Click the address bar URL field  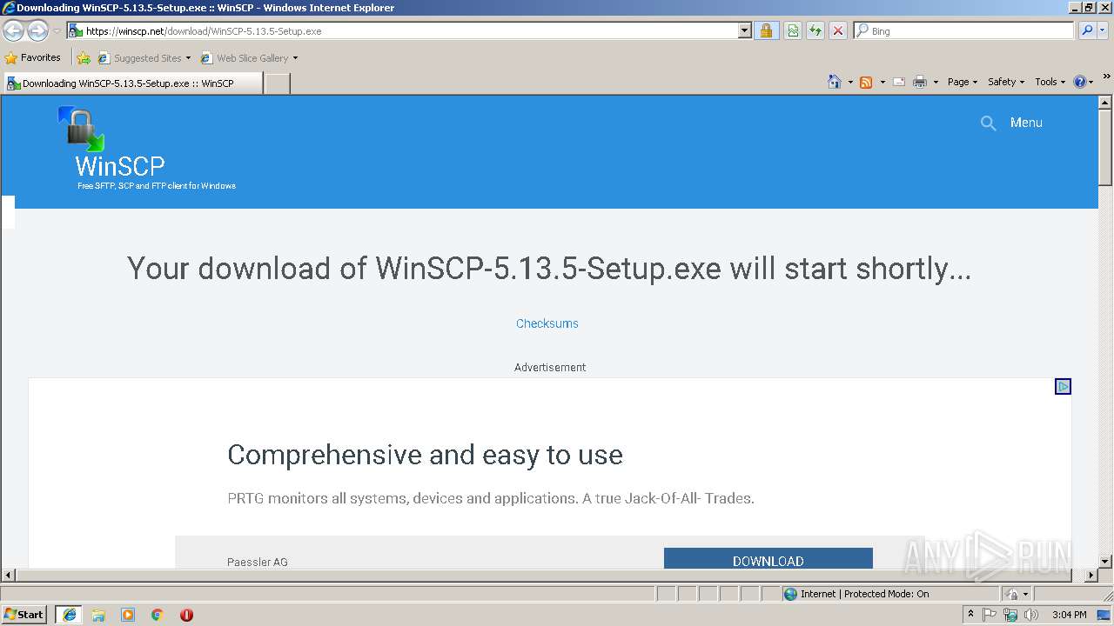(403, 30)
